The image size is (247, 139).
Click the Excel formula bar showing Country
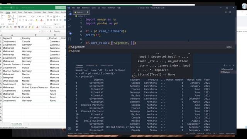coord(59,31)
